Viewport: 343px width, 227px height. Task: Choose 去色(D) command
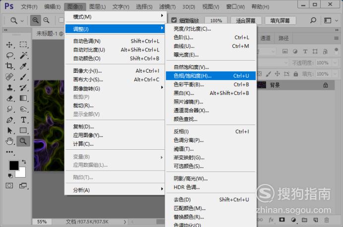pyautogui.click(x=211, y=199)
